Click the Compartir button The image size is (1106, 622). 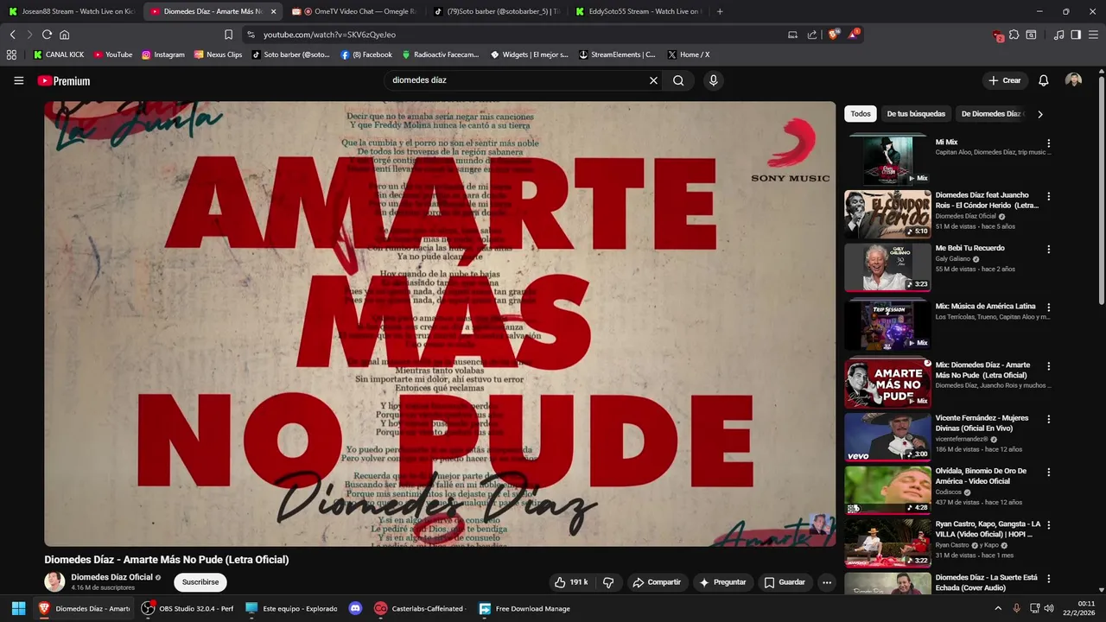[657, 582]
